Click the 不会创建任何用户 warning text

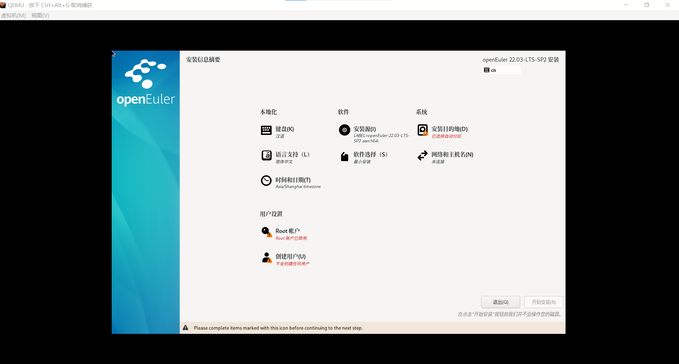click(x=293, y=264)
